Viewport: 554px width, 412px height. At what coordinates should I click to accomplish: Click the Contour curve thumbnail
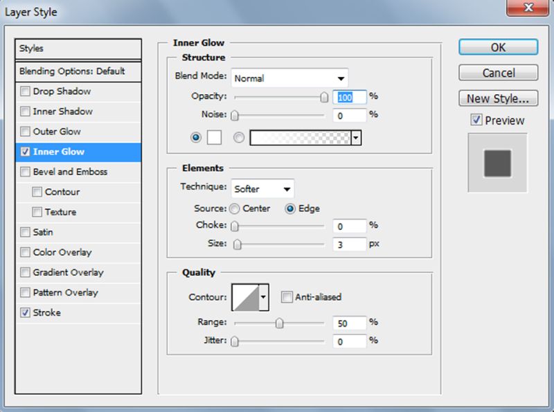click(246, 297)
